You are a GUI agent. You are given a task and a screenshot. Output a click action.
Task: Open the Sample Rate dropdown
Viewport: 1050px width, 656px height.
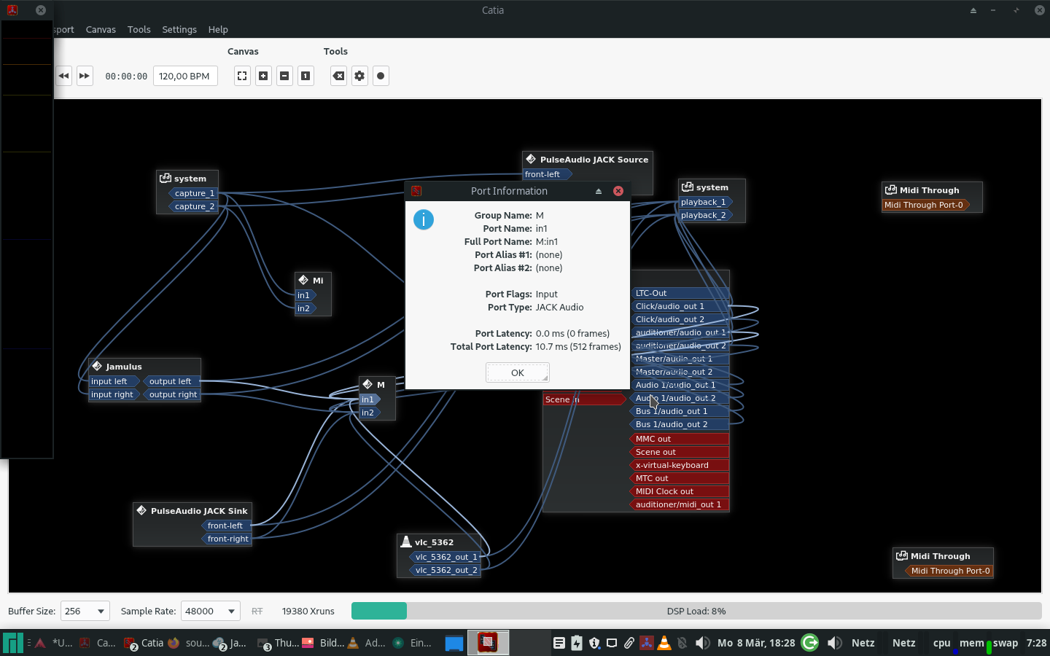[x=211, y=611]
